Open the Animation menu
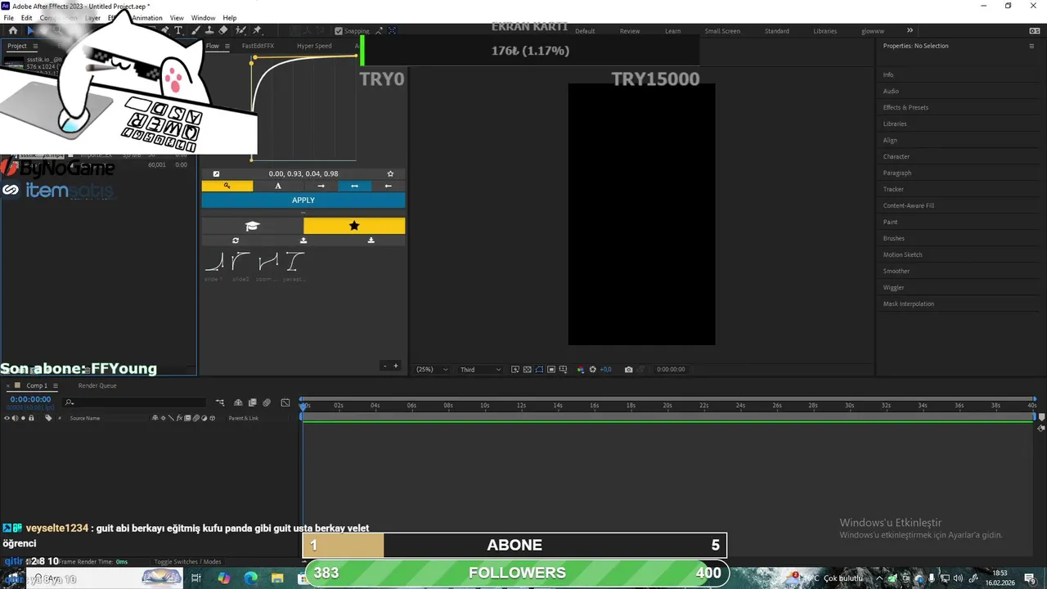This screenshot has height=589, width=1047. pyautogui.click(x=147, y=18)
